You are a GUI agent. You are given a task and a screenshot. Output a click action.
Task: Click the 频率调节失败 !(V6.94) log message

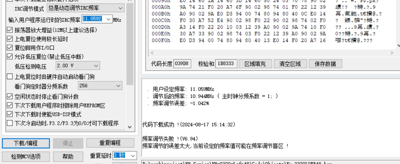(170, 139)
